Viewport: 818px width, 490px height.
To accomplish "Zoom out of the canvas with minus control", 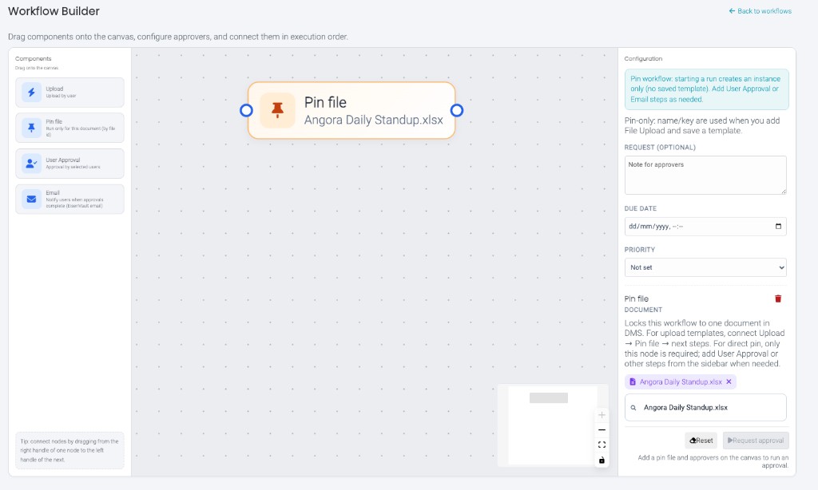I will [x=602, y=430].
